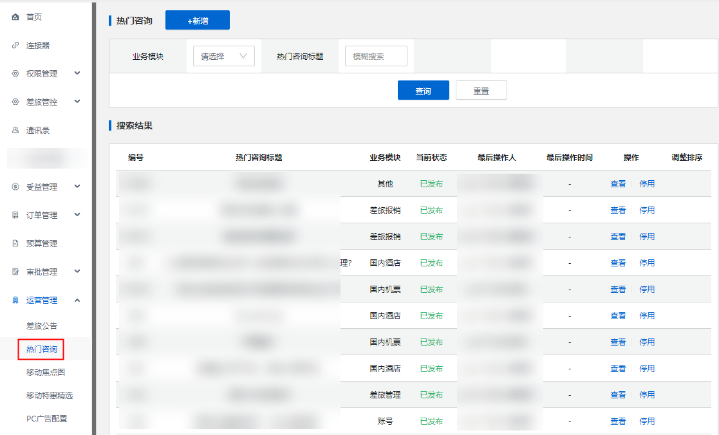Click the 操作 column header
The image size is (719, 435).
631,157
